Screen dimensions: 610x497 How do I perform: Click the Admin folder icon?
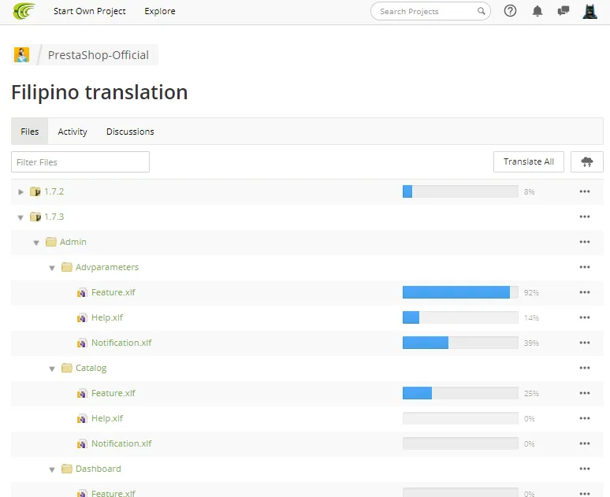[x=51, y=242]
